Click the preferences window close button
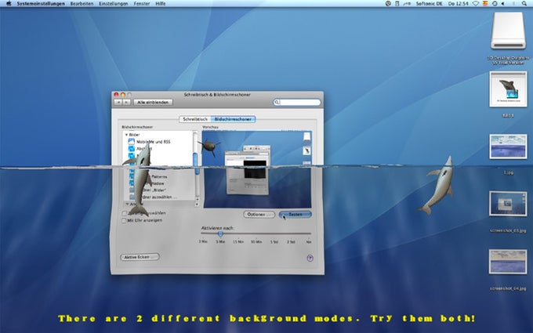This screenshot has height=333, width=533. pos(116,95)
